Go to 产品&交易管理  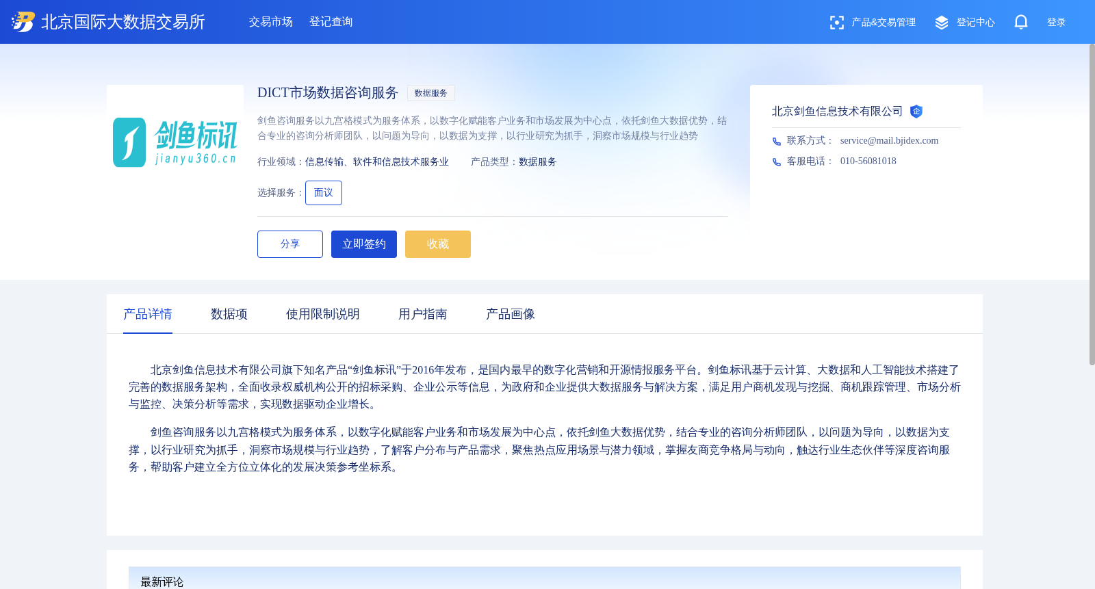(884, 23)
